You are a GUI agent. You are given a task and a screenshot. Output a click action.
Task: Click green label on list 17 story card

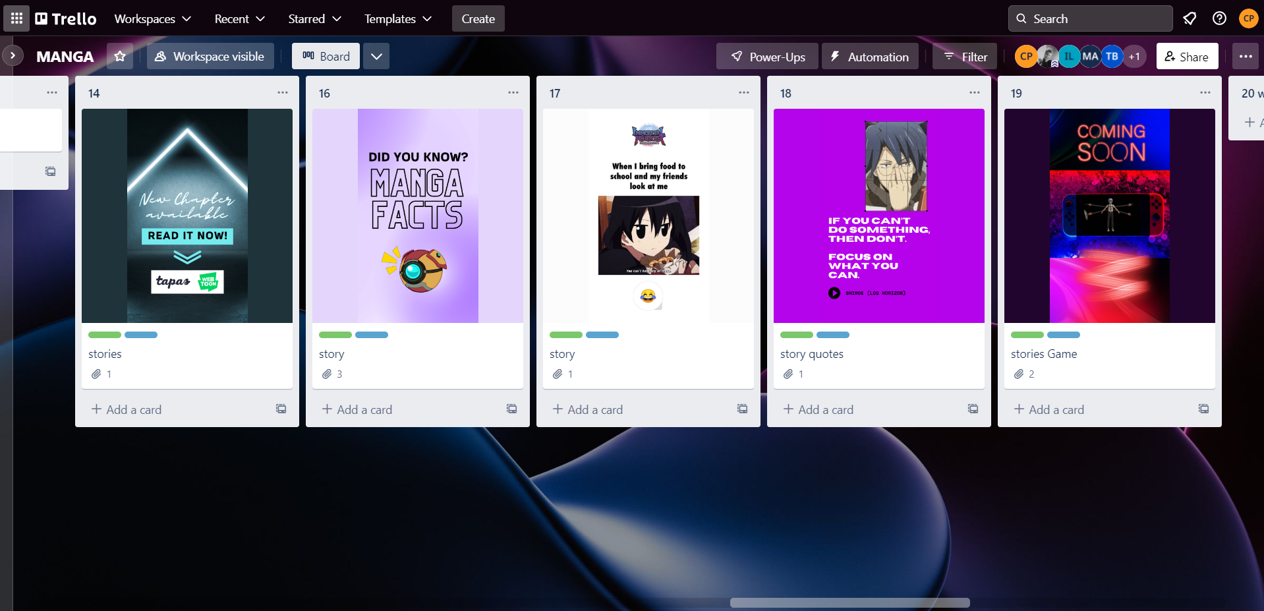(566, 335)
